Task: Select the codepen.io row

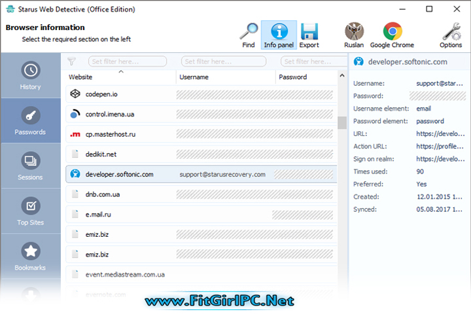Action: tap(201, 94)
